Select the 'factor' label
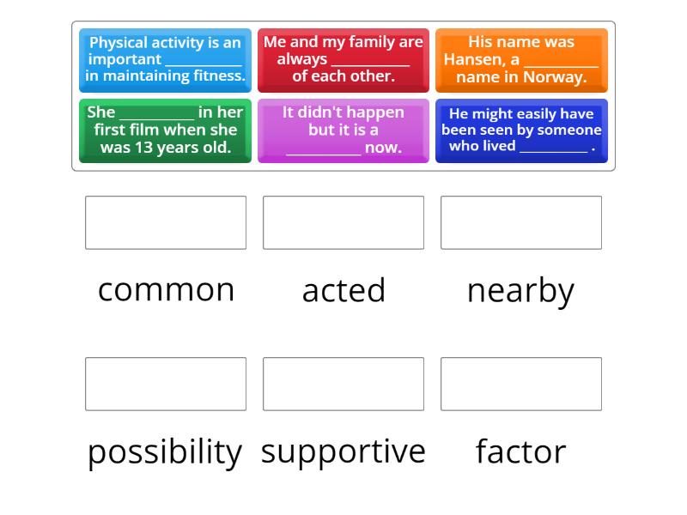 click(519, 450)
